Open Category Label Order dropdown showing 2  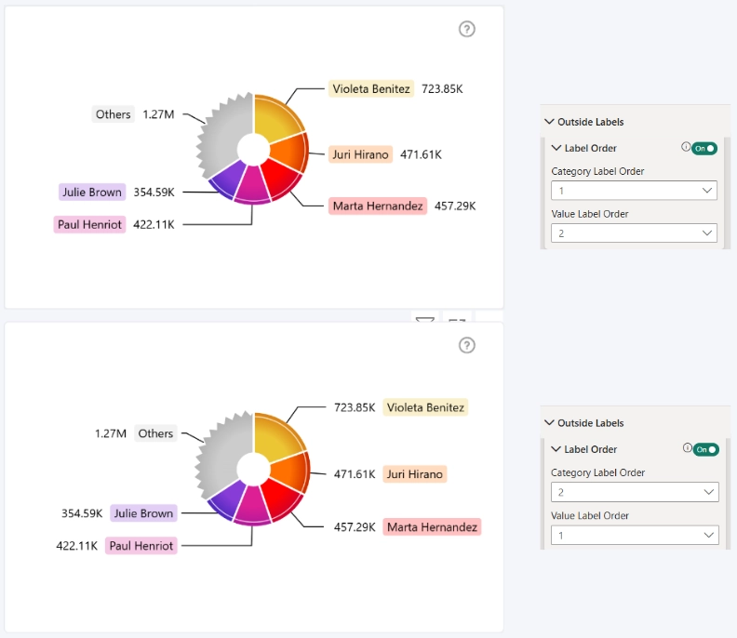(x=635, y=492)
